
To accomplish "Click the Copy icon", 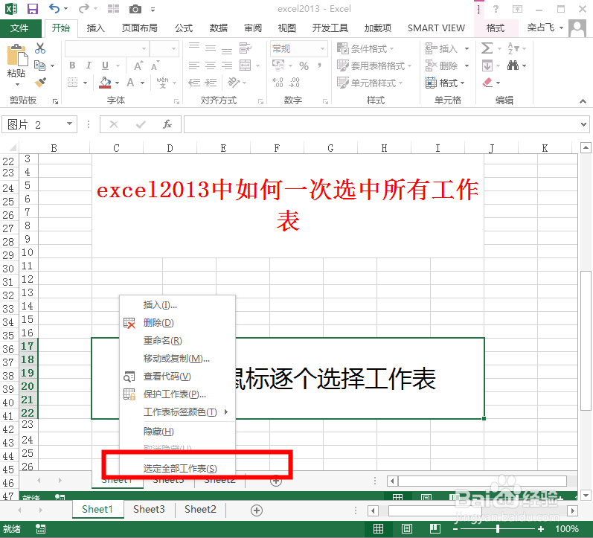I will (x=39, y=65).
